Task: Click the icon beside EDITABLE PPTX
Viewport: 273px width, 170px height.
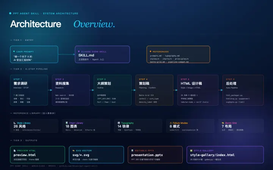Action: (132, 151)
